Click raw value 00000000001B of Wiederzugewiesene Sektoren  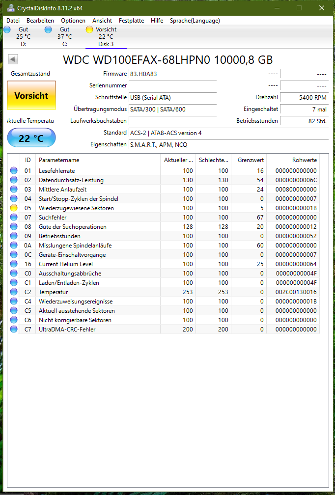296,208
